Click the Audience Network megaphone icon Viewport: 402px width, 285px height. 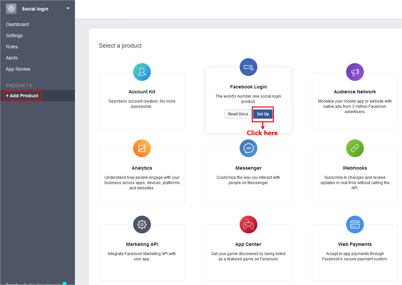(x=355, y=72)
